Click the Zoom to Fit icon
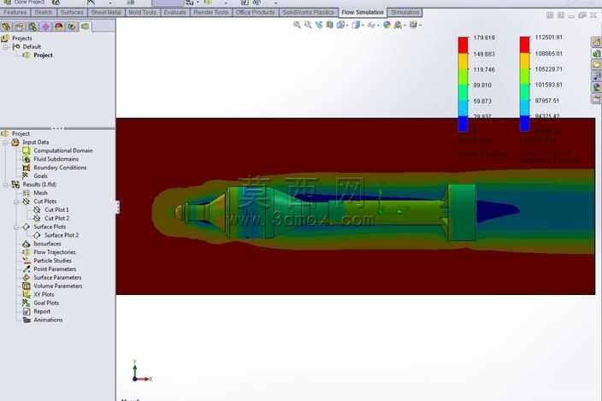This screenshot has height=401, width=602. pos(298,25)
